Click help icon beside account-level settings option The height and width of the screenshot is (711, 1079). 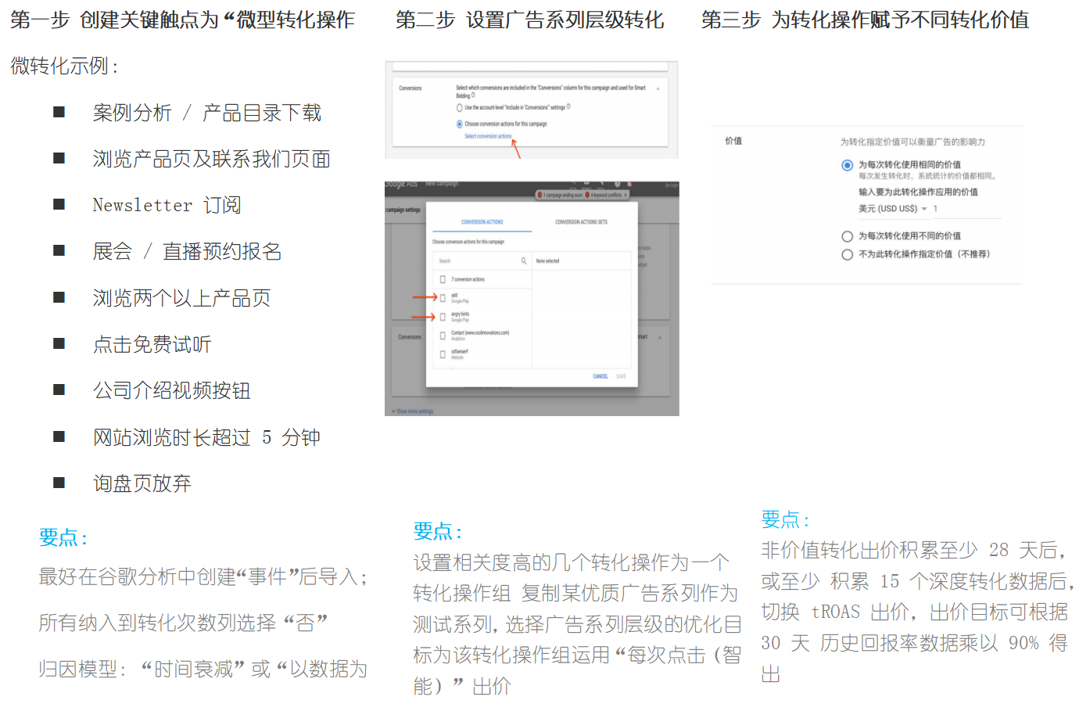coord(568,107)
